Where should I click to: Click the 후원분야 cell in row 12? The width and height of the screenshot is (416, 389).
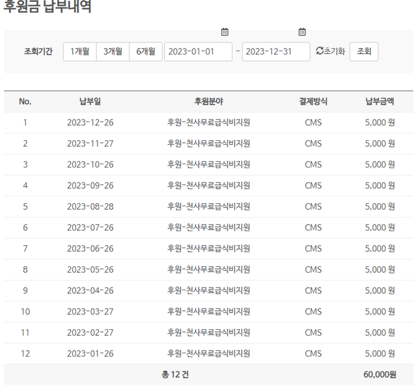coord(209,354)
